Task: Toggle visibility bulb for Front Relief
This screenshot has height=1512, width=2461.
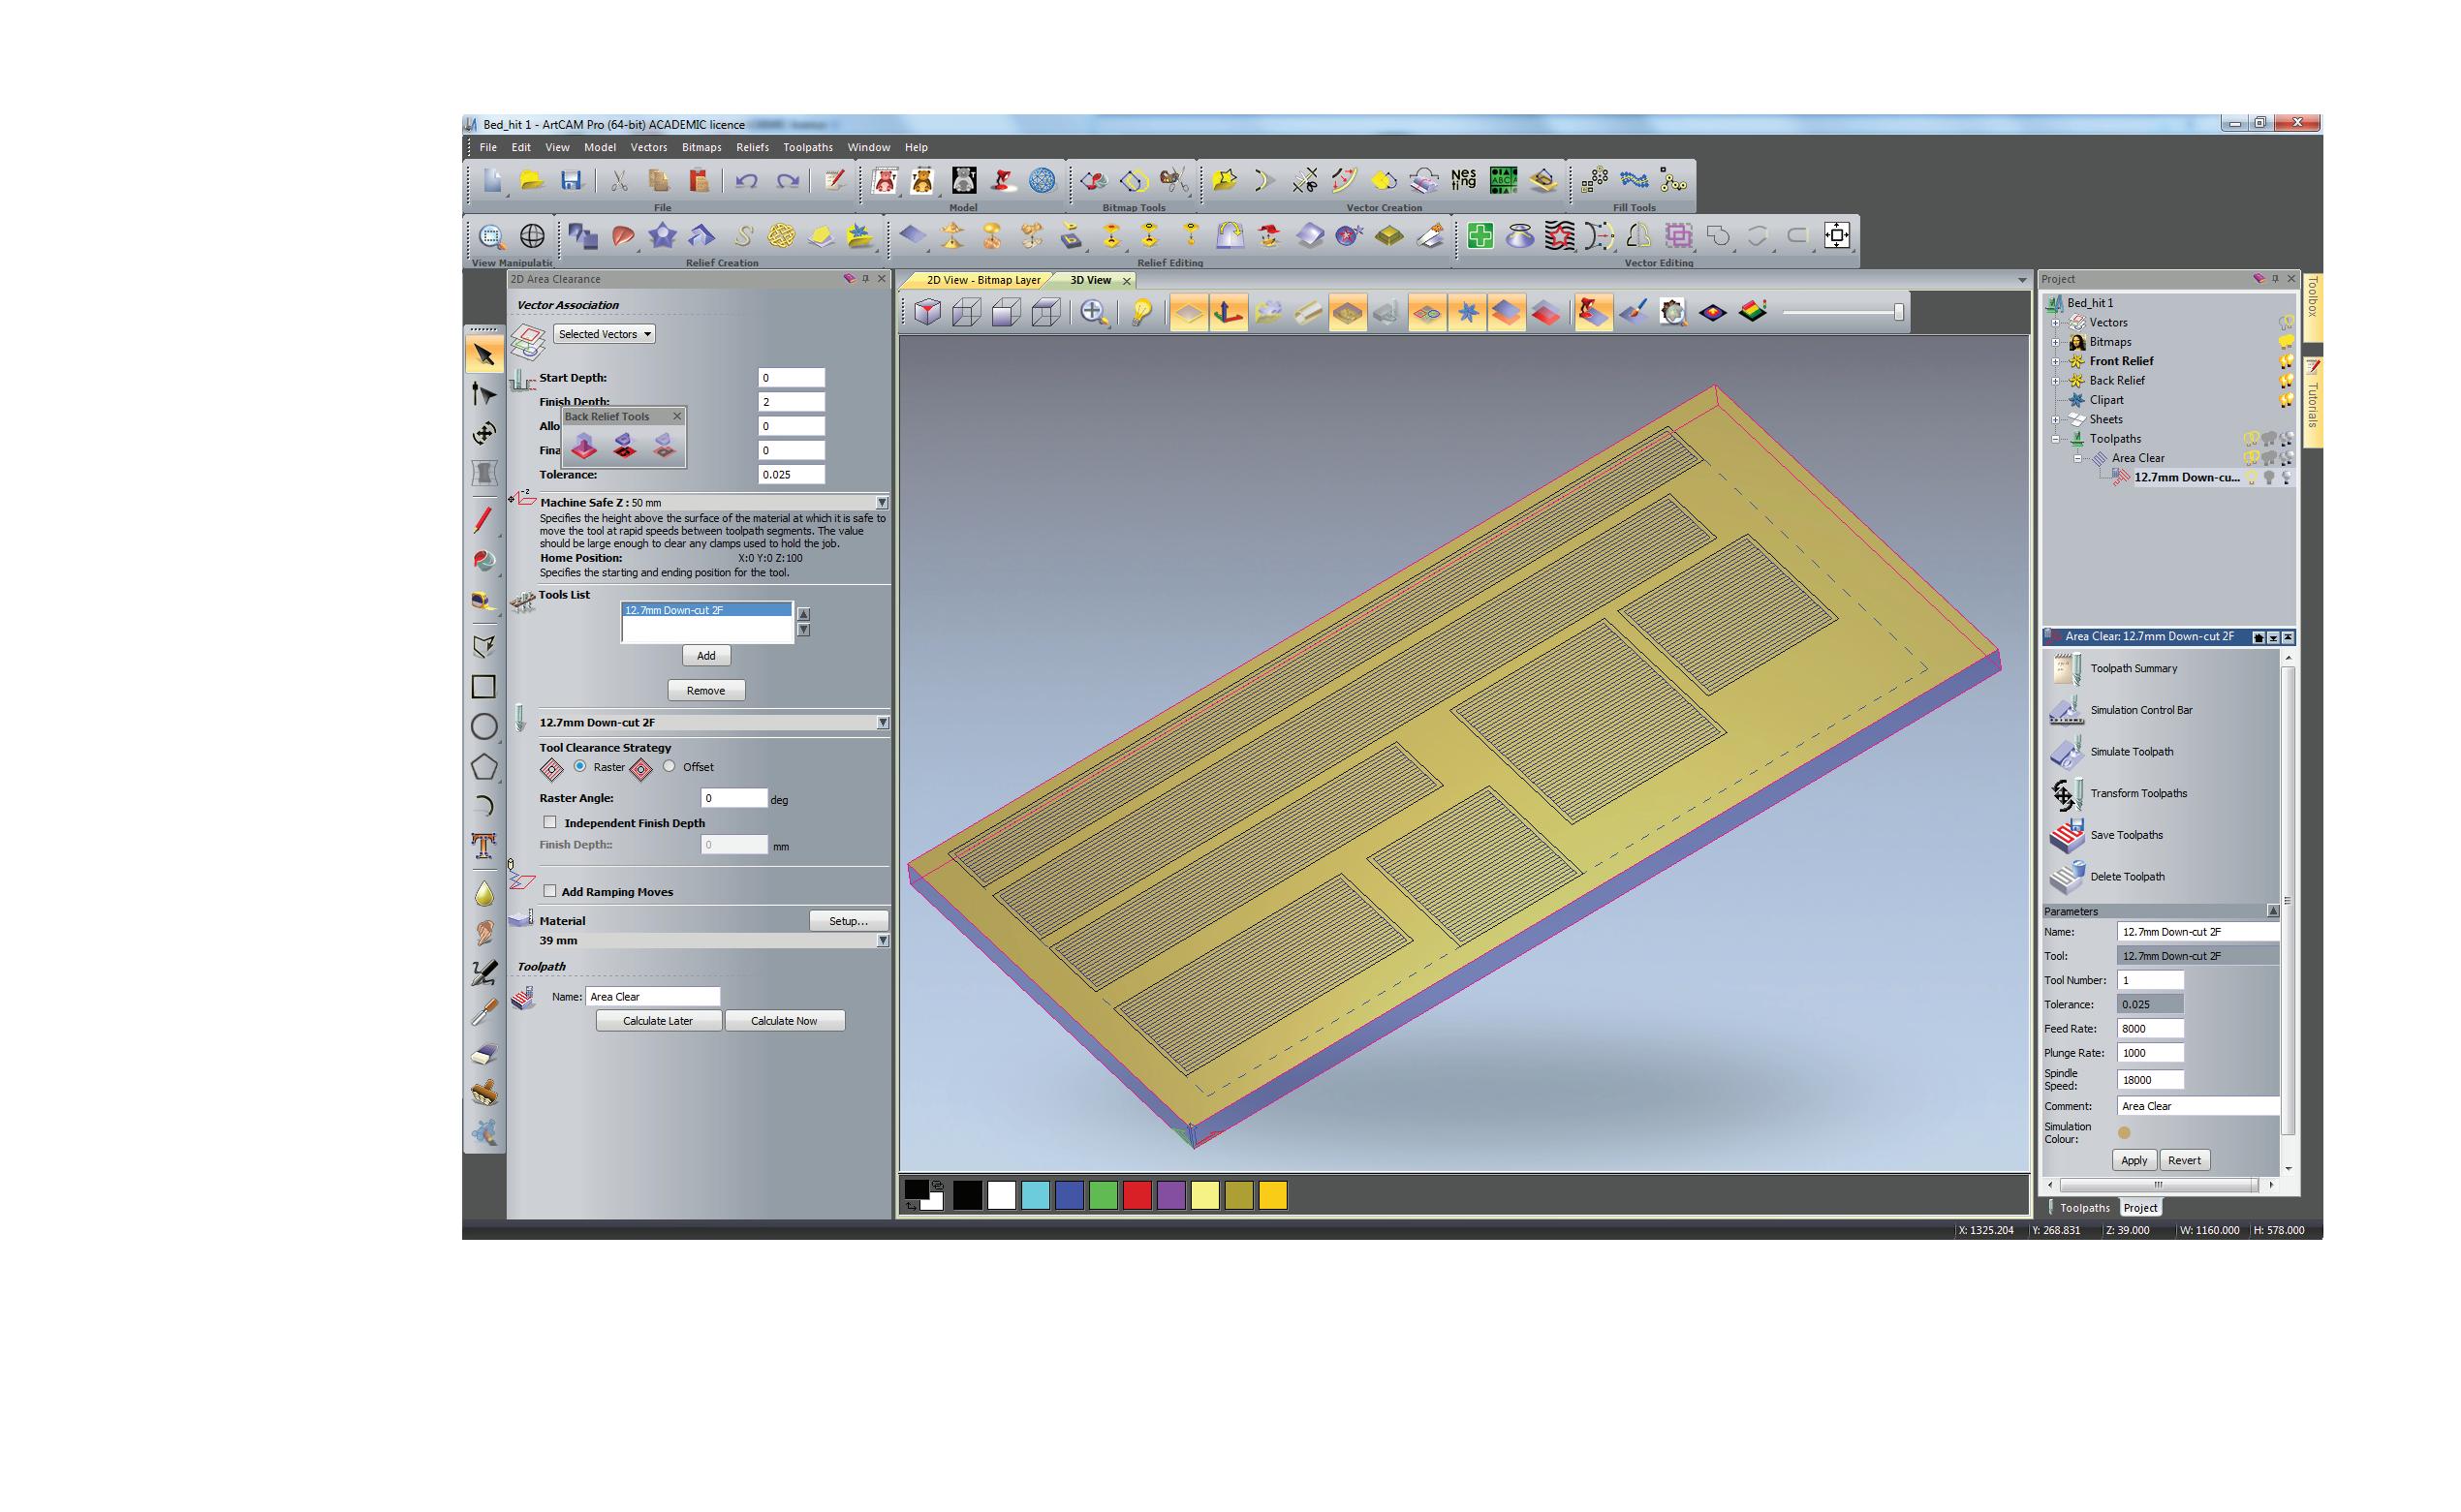Action: [2286, 361]
